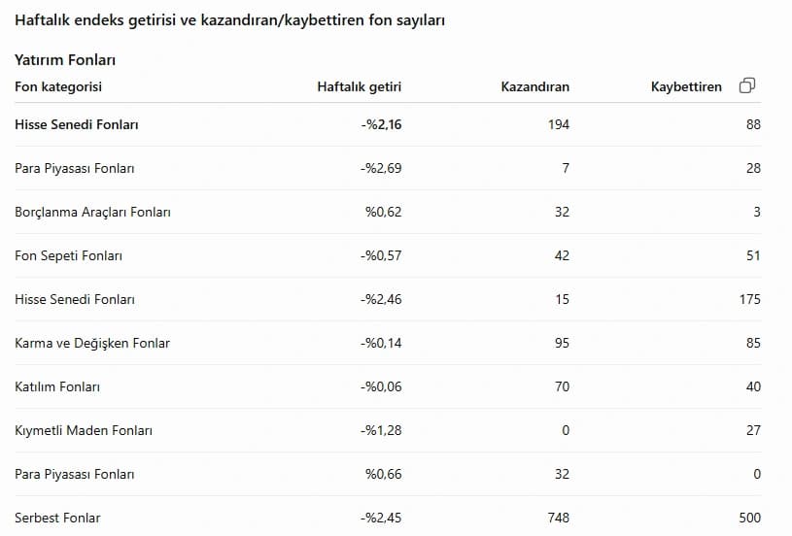792x536 pixels.
Task: Click Kıymetli Maden Fonları row label
Action: 84,430
